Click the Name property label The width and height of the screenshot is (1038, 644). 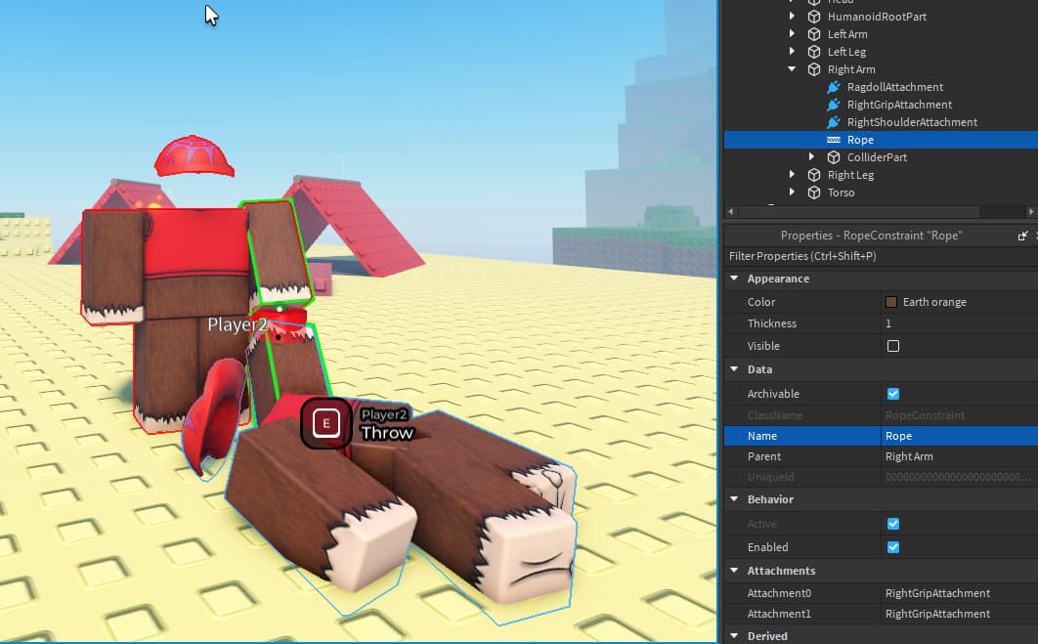[762, 436]
